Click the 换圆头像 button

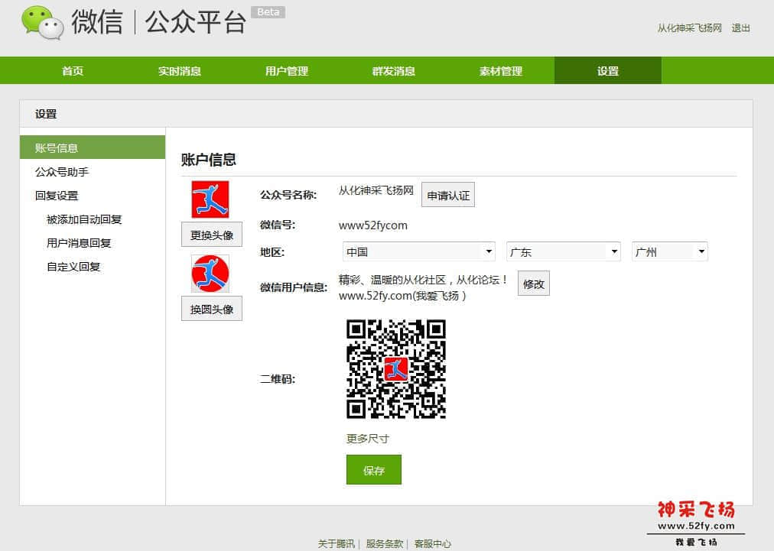pyautogui.click(x=212, y=309)
